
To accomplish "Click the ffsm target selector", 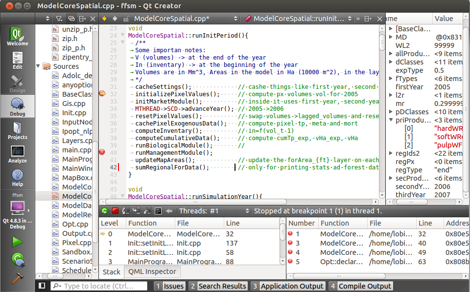I will (x=17, y=195).
